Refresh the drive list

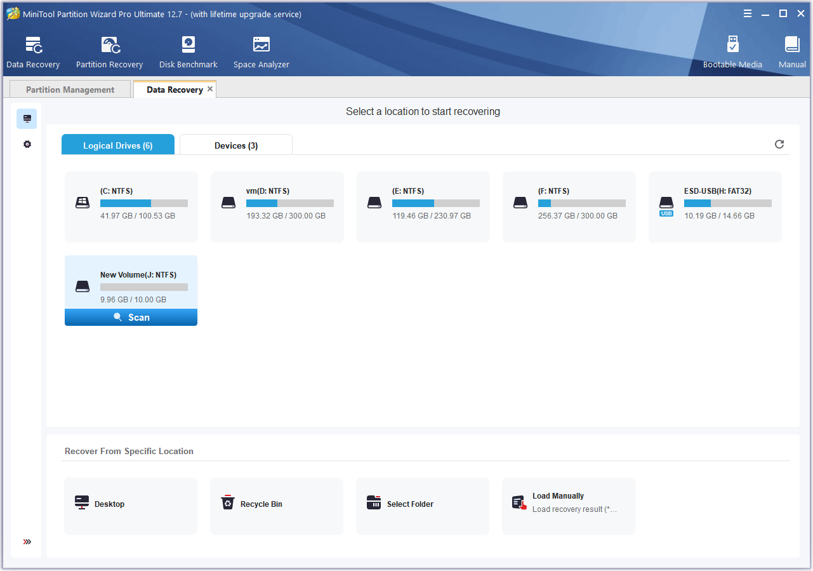[779, 144]
